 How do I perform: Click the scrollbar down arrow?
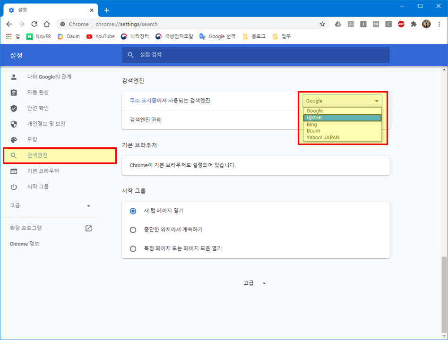[444, 336]
